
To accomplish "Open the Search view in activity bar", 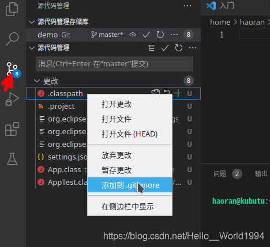I will (12, 39).
